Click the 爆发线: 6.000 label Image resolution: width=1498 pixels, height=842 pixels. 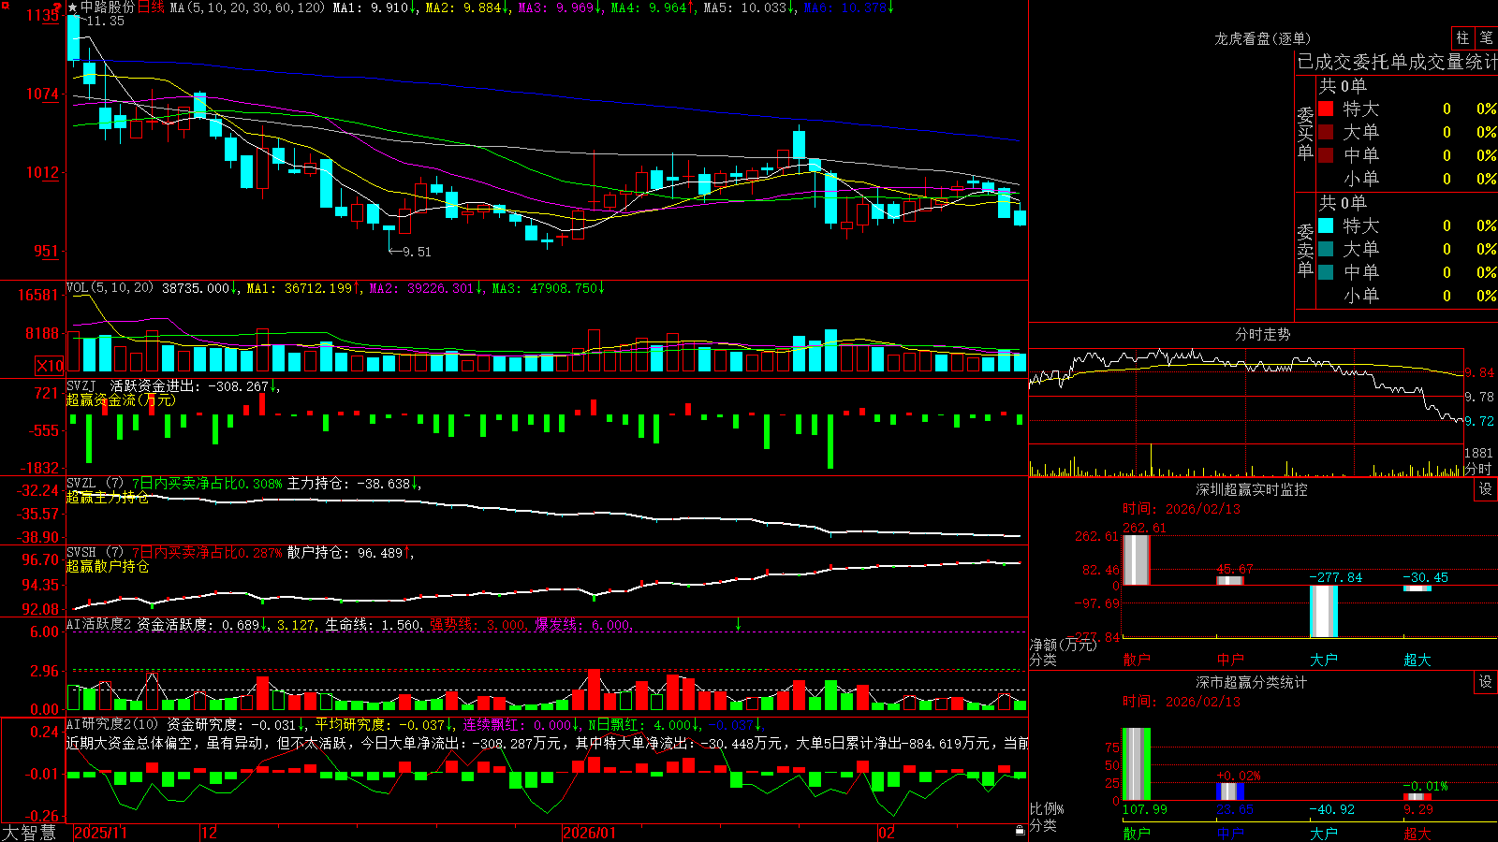(x=583, y=624)
